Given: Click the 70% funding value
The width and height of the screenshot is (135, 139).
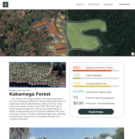Looking at the screenshot, I should 77,83.
